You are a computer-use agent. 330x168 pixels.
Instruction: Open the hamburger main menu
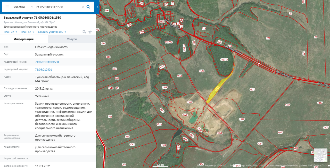click(7, 7)
